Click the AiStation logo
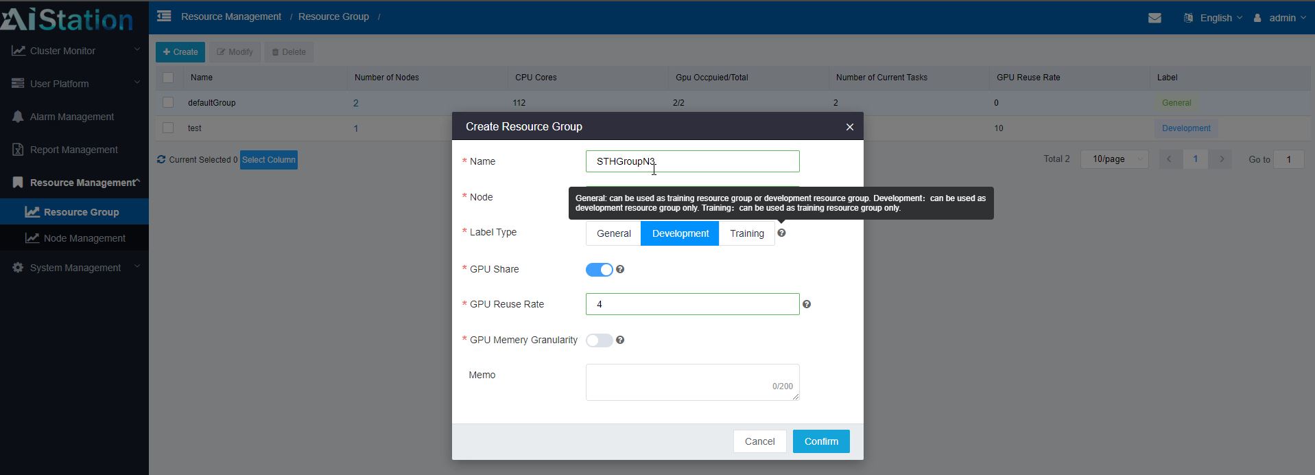1315x475 pixels. tap(67, 19)
